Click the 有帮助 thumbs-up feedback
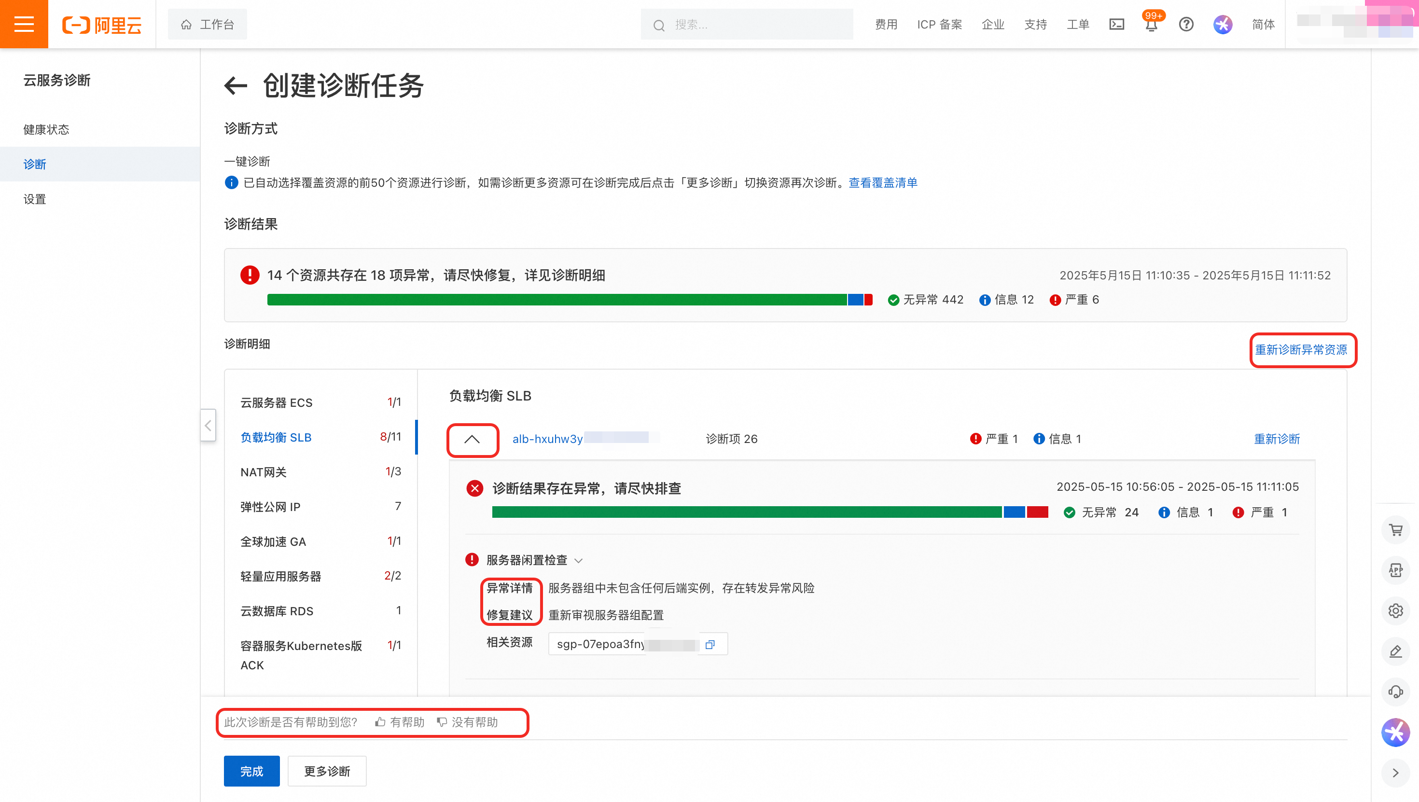Screen dimensions: 1419x802 pyautogui.click(x=400, y=722)
